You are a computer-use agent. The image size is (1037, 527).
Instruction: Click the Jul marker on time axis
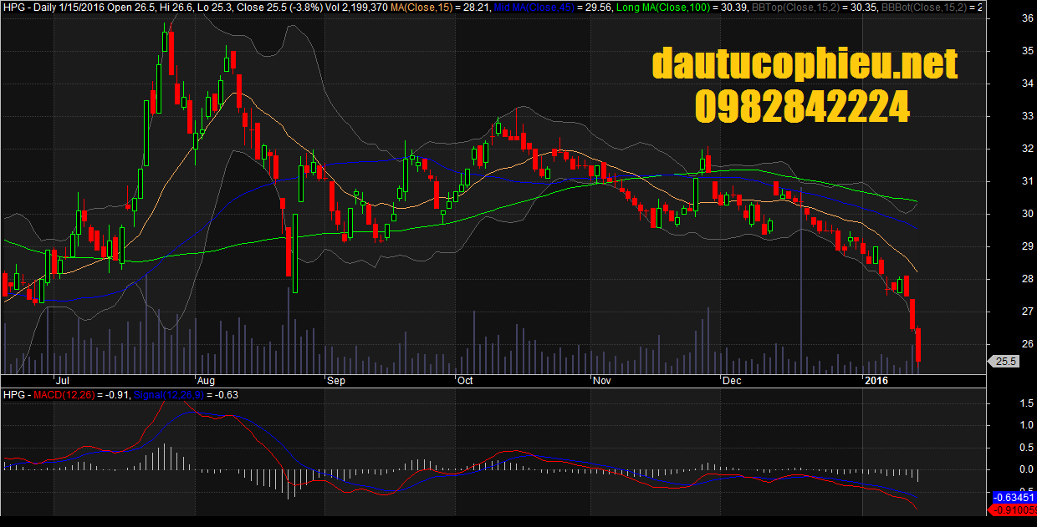coord(59,381)
